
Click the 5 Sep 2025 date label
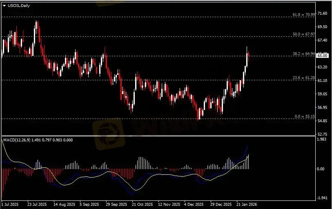click(x=89, y=205)
